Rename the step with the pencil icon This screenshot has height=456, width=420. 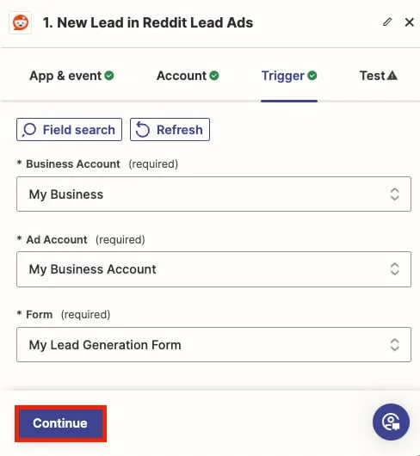(x=387, y=22)
